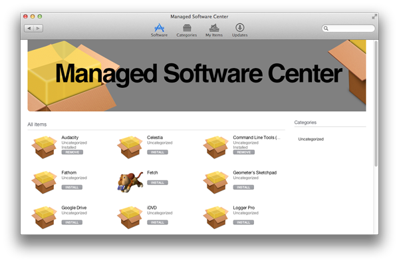The height and width of the screenshot is (263, 399).
Task: Click the Uncategorized label under Audacity
Action: [74, 142]
